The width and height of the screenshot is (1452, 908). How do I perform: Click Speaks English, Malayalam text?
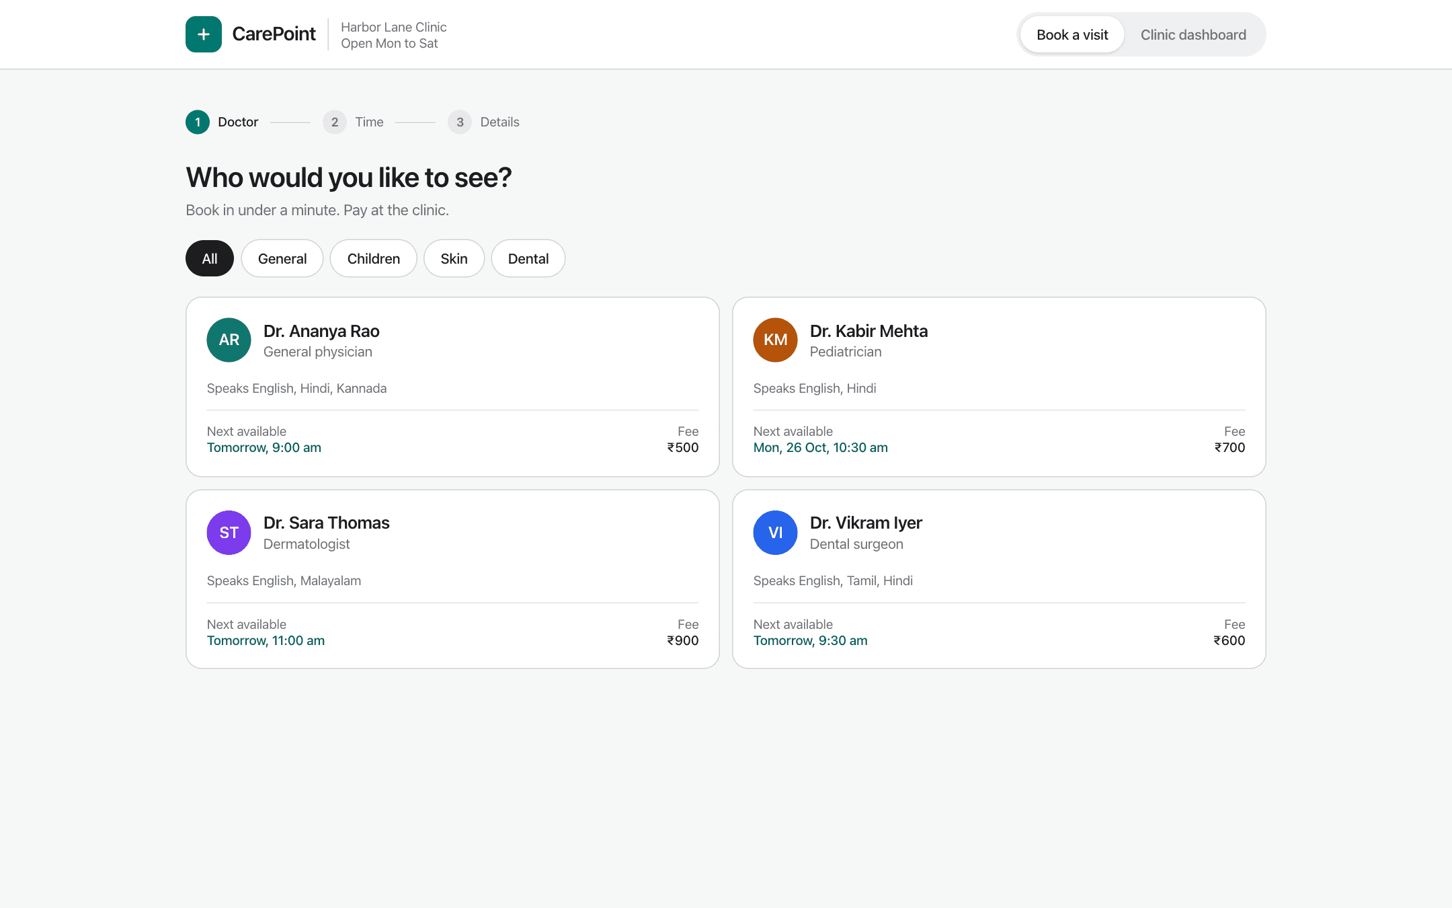pyautogui.click(x=284, y=580)
